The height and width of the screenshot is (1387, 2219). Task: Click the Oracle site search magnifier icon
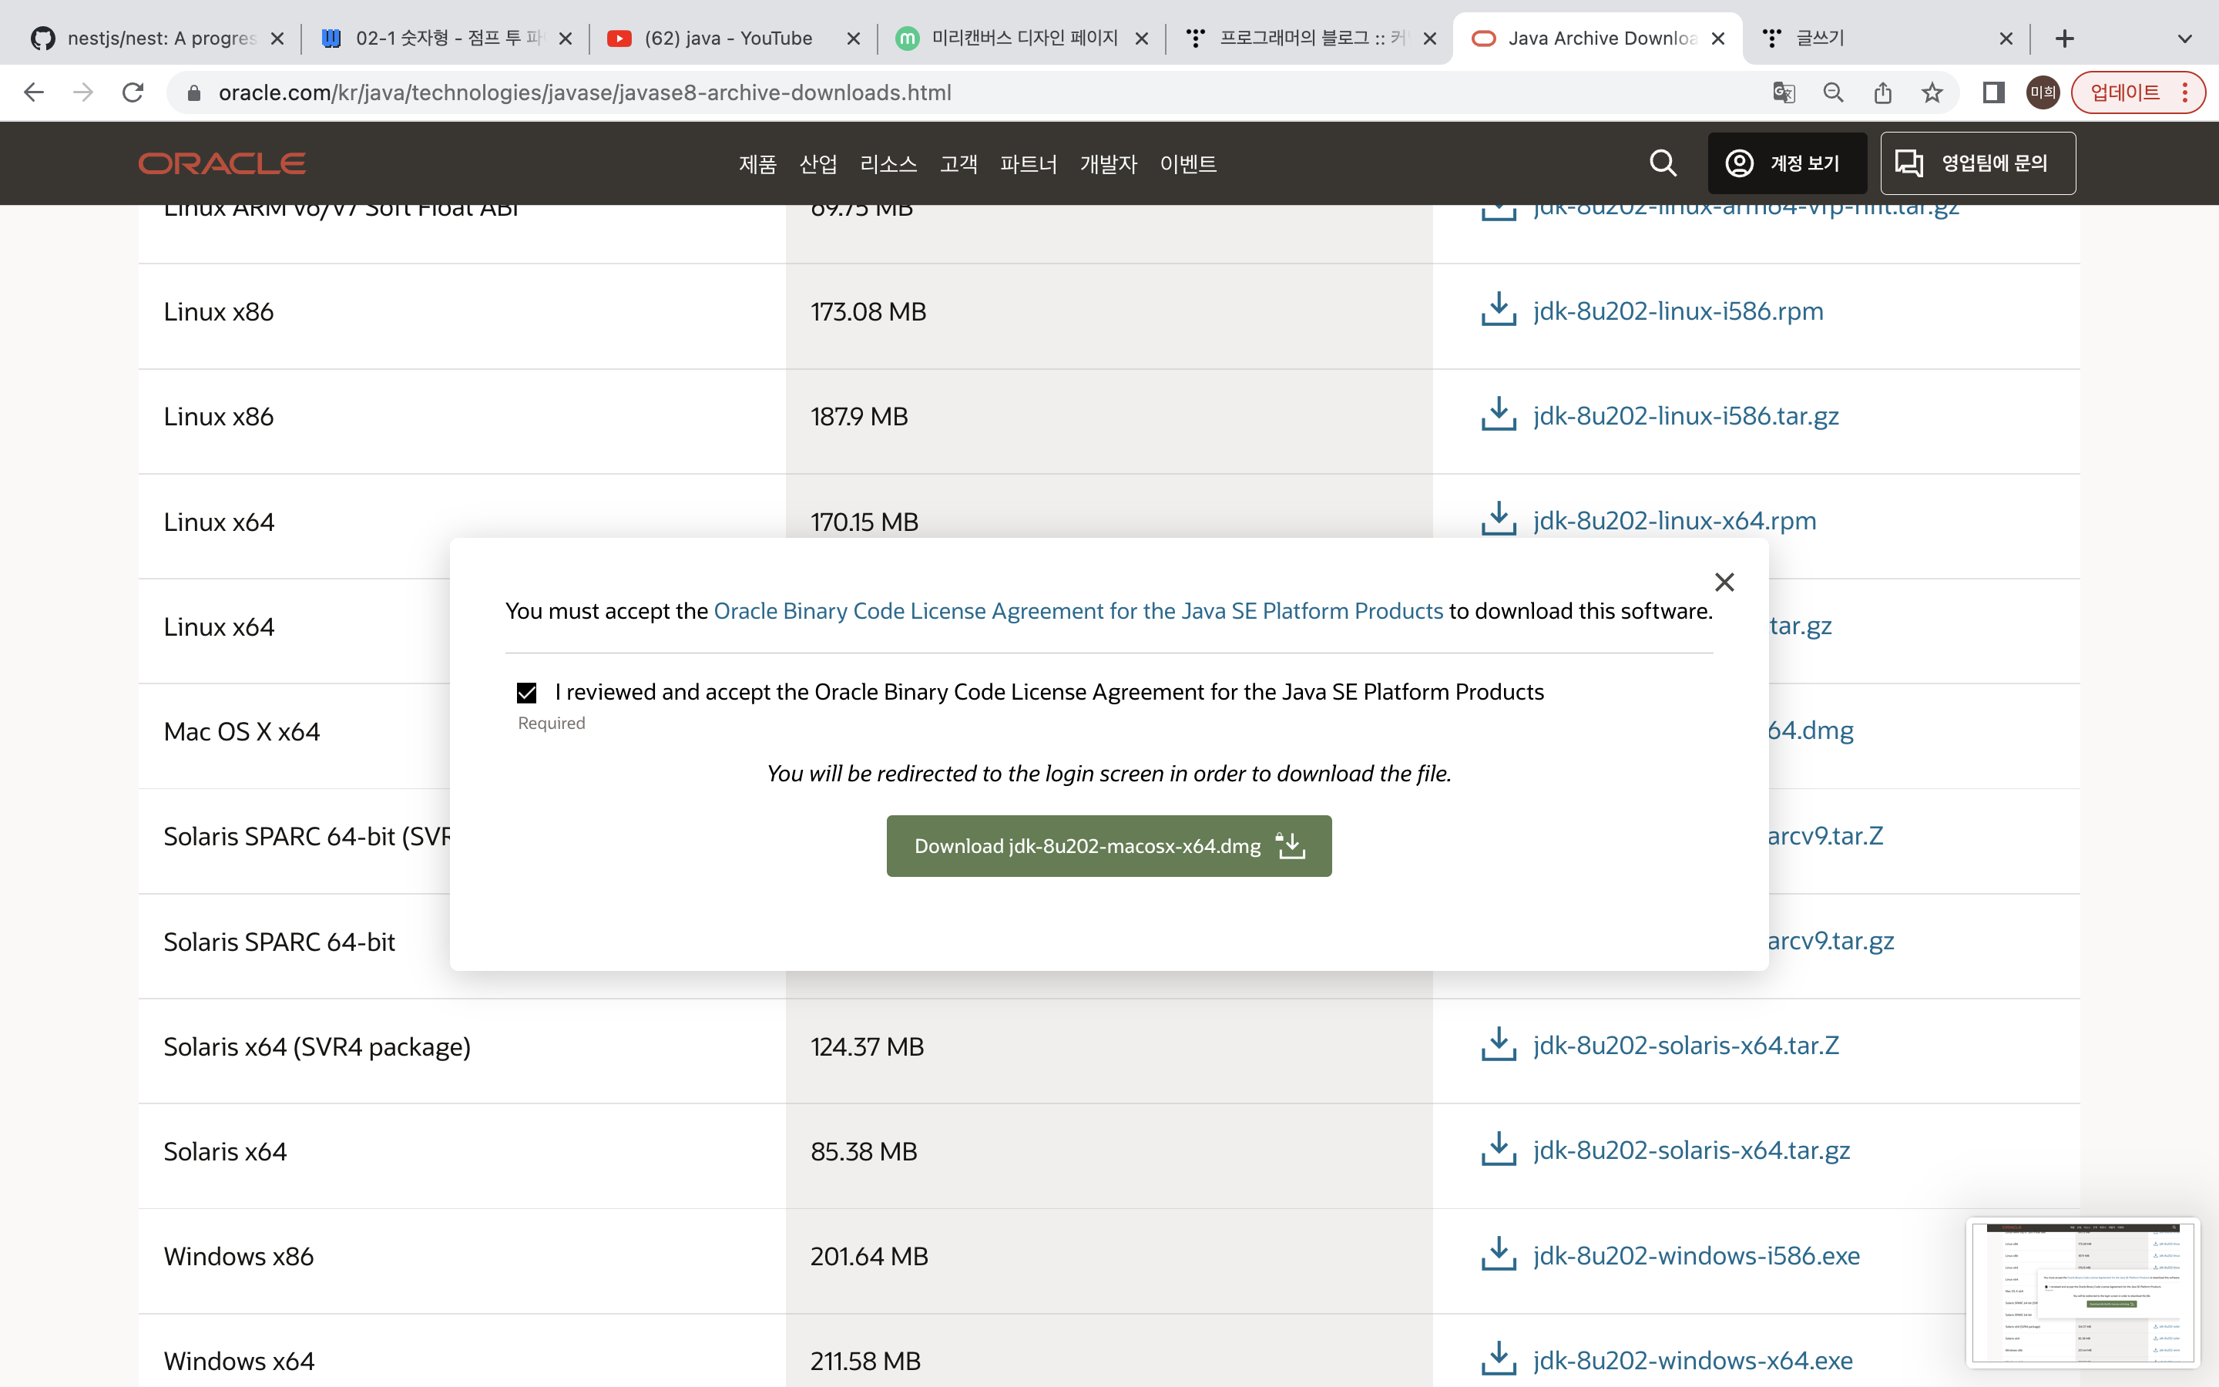1663,163
